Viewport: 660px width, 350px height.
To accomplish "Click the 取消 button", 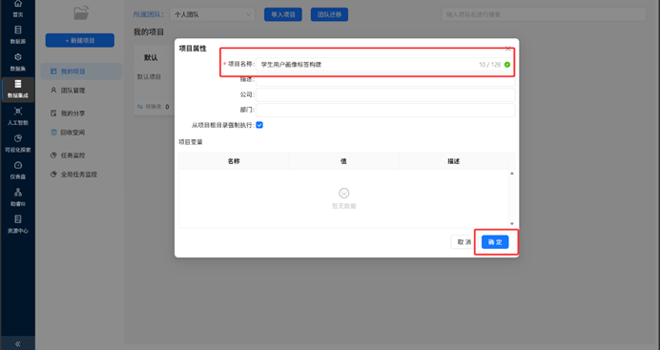I will tap(464, 242).
